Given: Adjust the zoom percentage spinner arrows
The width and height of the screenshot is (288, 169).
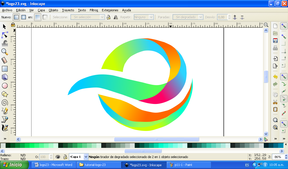Looking at the screenshot, I should click(286, 157).
